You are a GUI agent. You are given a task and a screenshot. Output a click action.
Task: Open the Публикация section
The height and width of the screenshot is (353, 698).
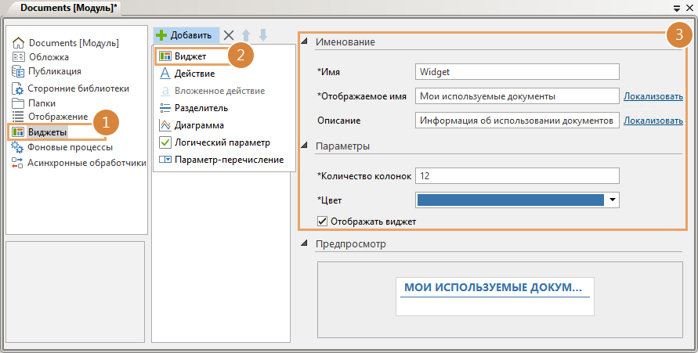tap(54, 70)
